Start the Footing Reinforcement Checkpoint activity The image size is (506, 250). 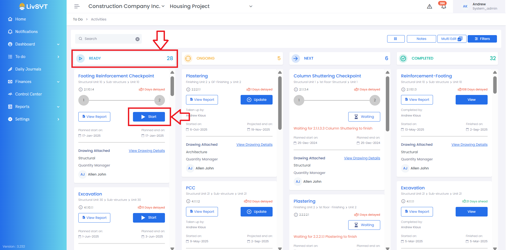[x=149, y=117]
